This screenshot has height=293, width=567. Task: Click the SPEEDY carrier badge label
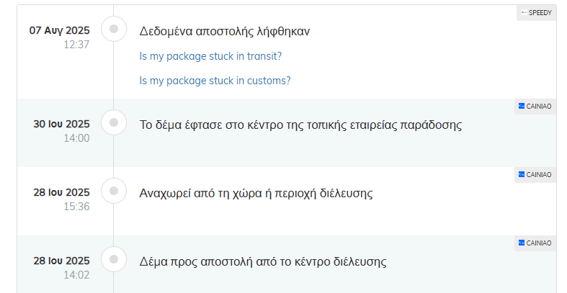point(540,13)
